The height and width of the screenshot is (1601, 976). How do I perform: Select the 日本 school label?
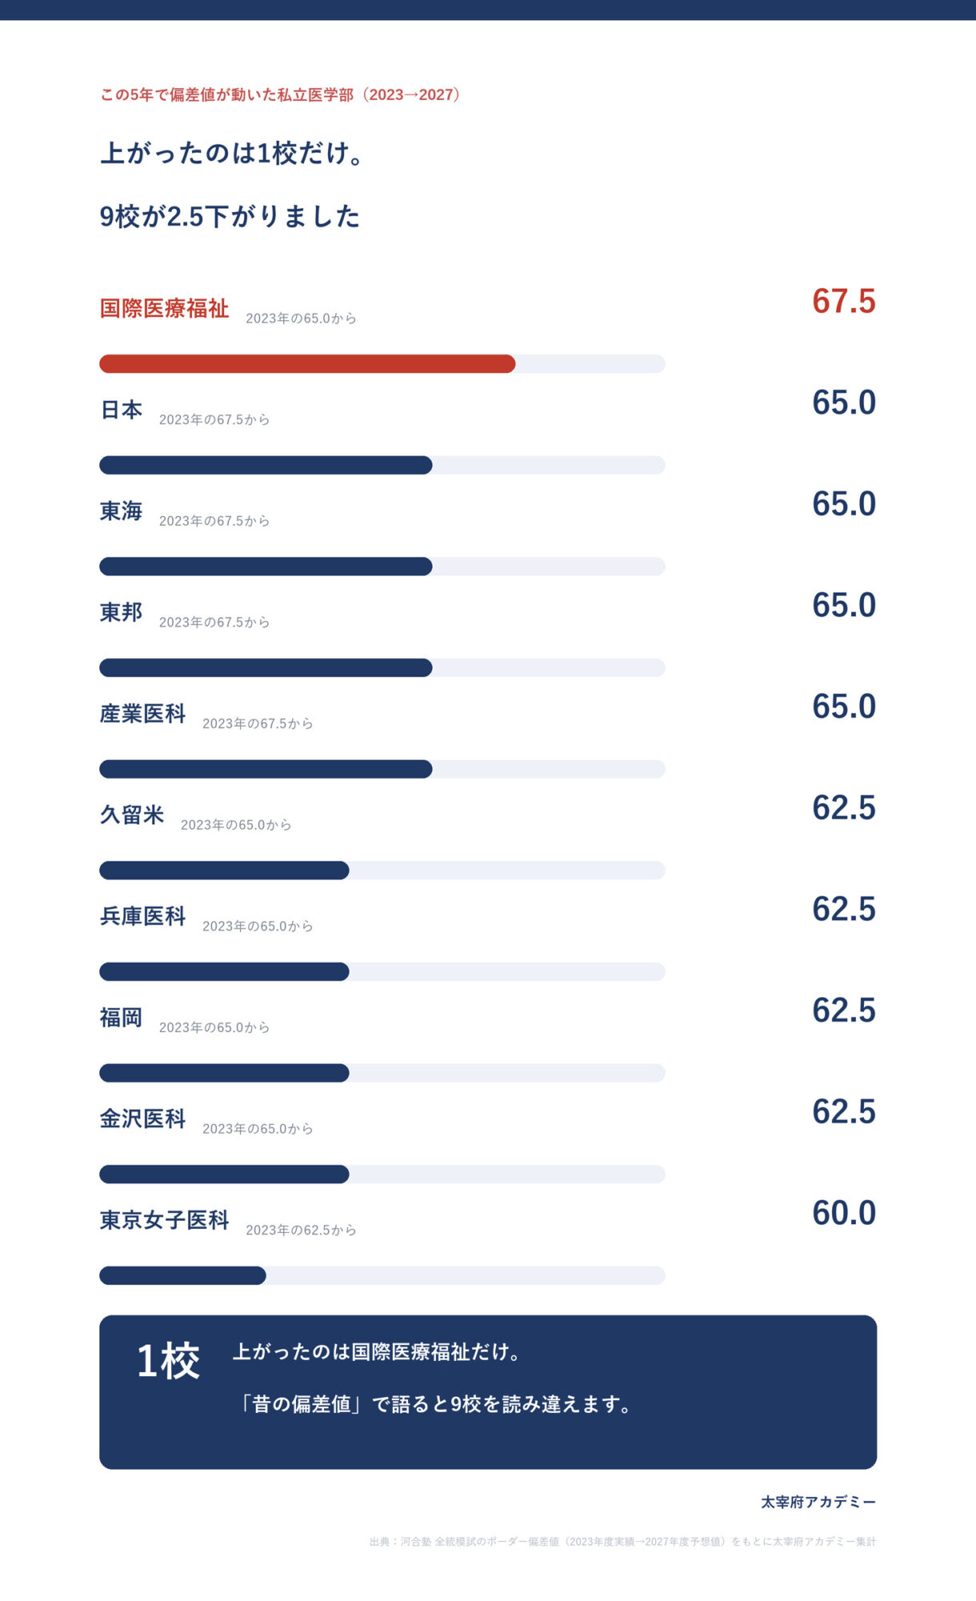pos(121,410)
